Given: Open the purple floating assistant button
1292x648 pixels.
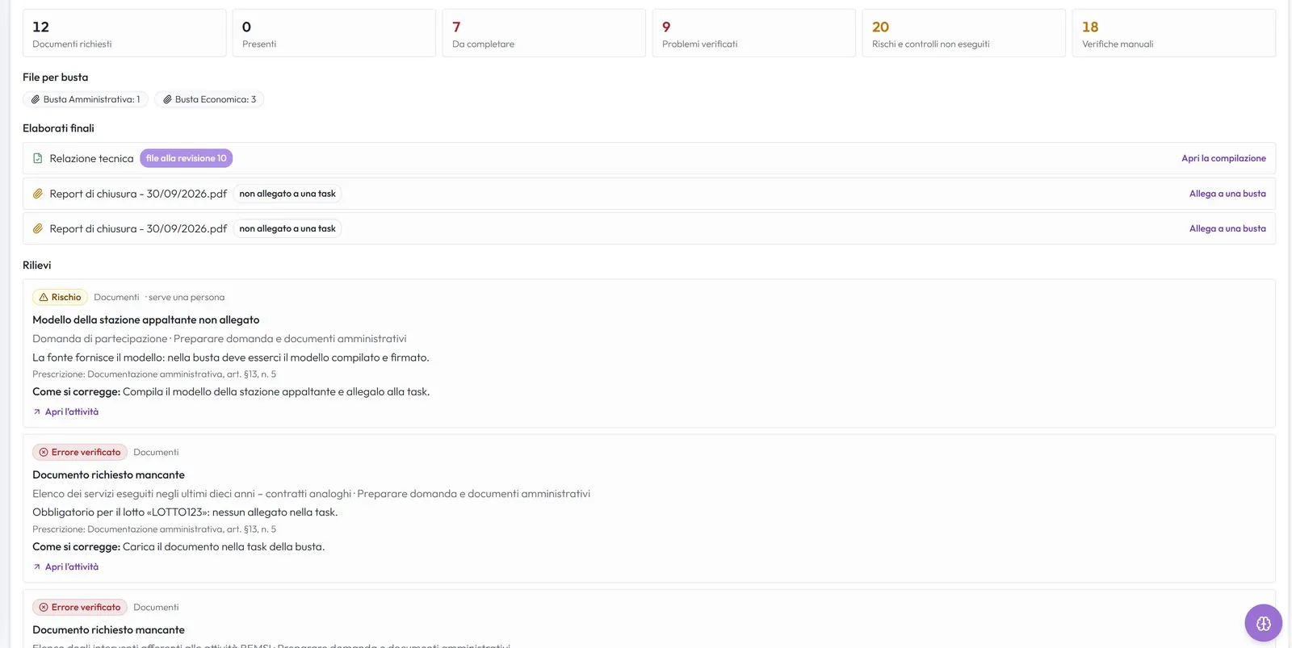Looking at the screenshot, I should click(x=1264, y=623).
